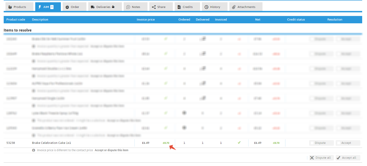Click -£0.70 variance in Net column
This screenshot has height=166, width=367.
276,143
